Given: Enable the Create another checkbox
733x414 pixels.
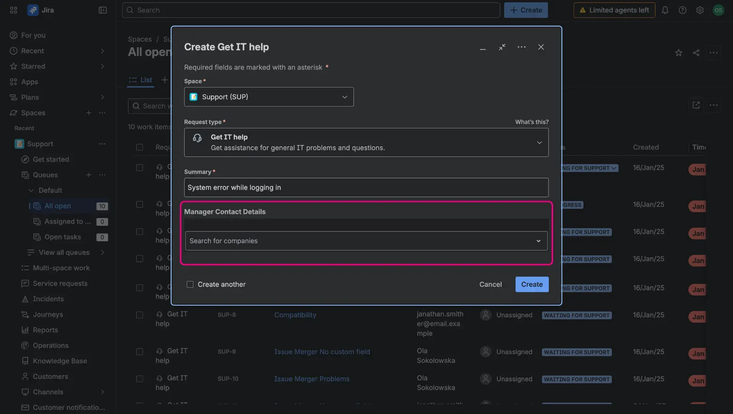Looking at the screenshot, I should pos(190,284).
